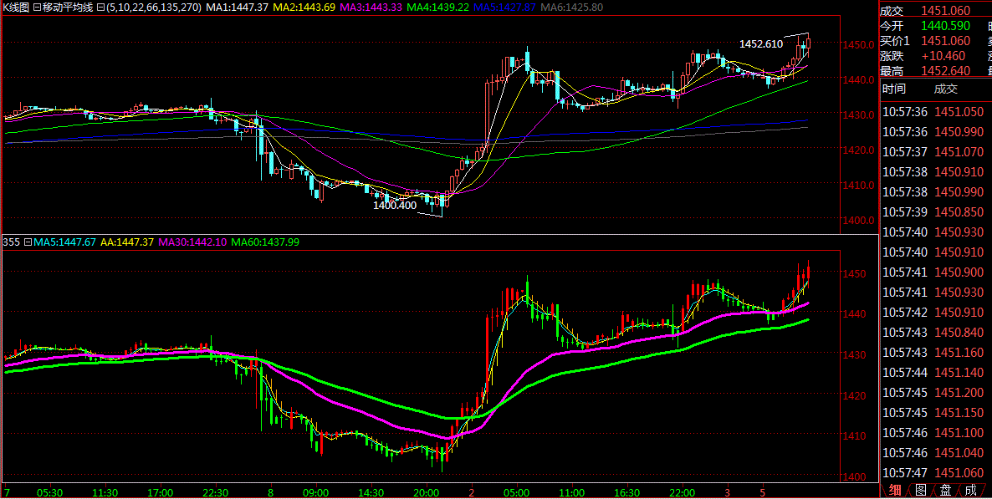Select the 盘 tab
This screenshot has width=992, height=499.
click(x=945, y=490)
